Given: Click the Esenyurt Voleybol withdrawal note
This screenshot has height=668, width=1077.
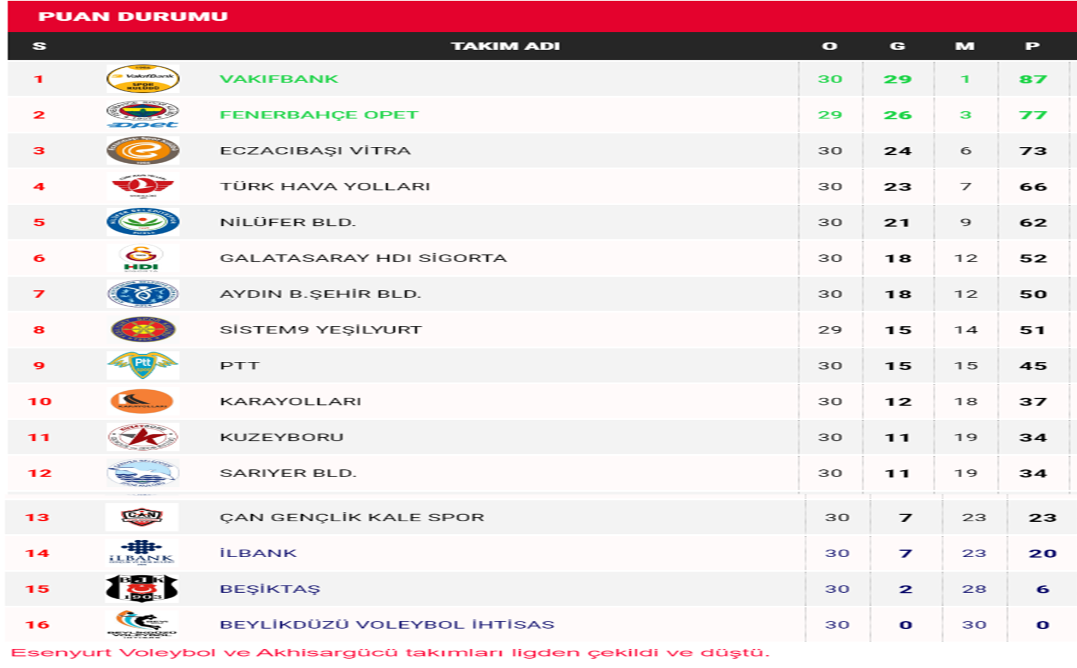Looking at the screenshot, I should 390,653.
